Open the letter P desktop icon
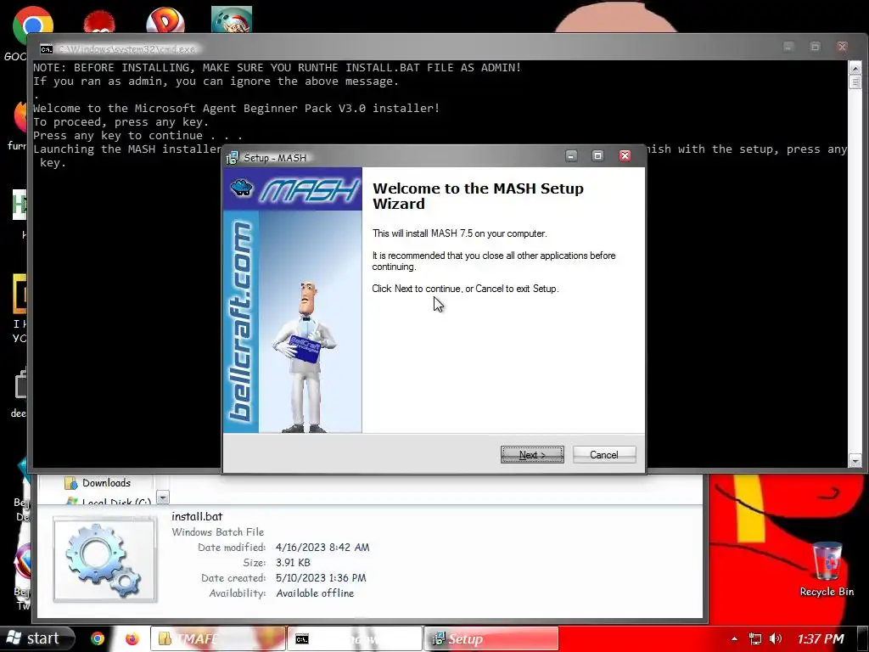Viewport: 869px width, 652px height. (x=165, y=20)
